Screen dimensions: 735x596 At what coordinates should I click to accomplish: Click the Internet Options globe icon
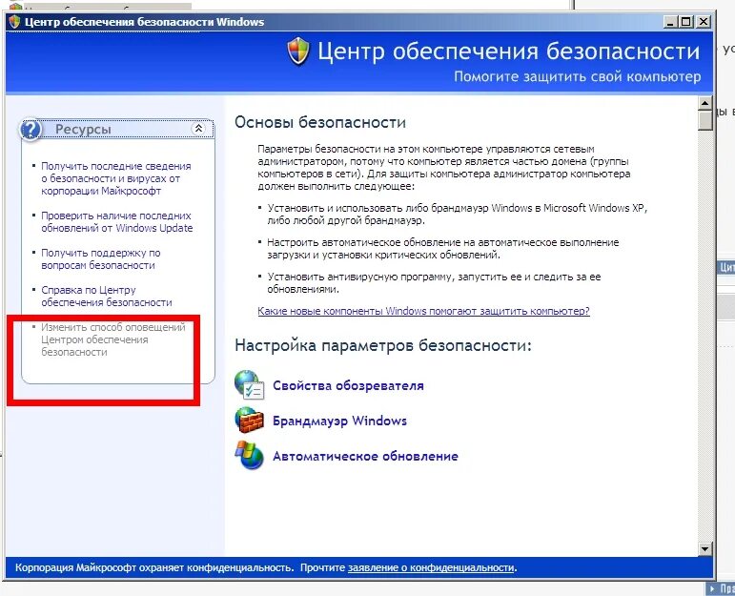click(x=250, y=385)
